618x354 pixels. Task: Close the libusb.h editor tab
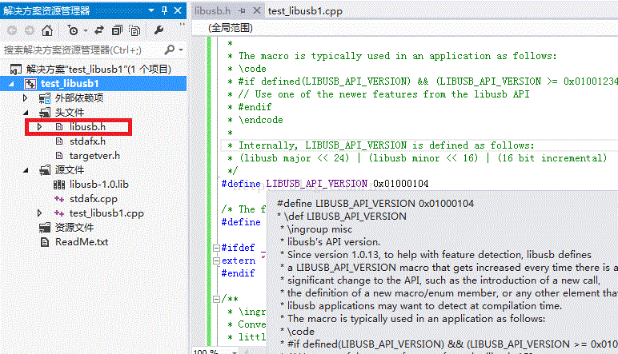point(257,10)
